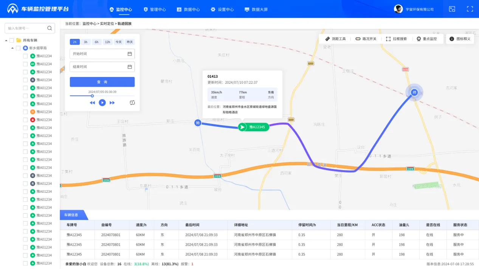
Task: Click the blue 新乡烟草局 organization icon
Action: [25, 48]
